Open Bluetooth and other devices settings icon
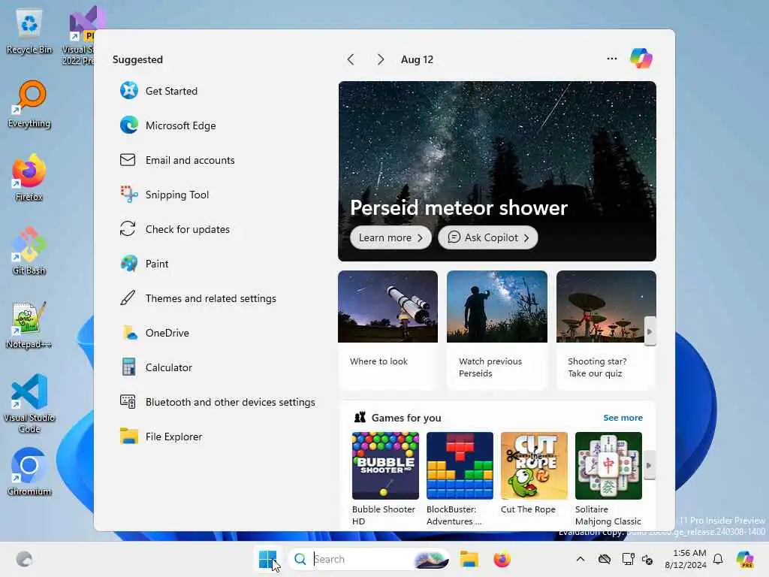The width and height of the screenshot is (769, 577). pyautogui.click(x=128, y=402)
